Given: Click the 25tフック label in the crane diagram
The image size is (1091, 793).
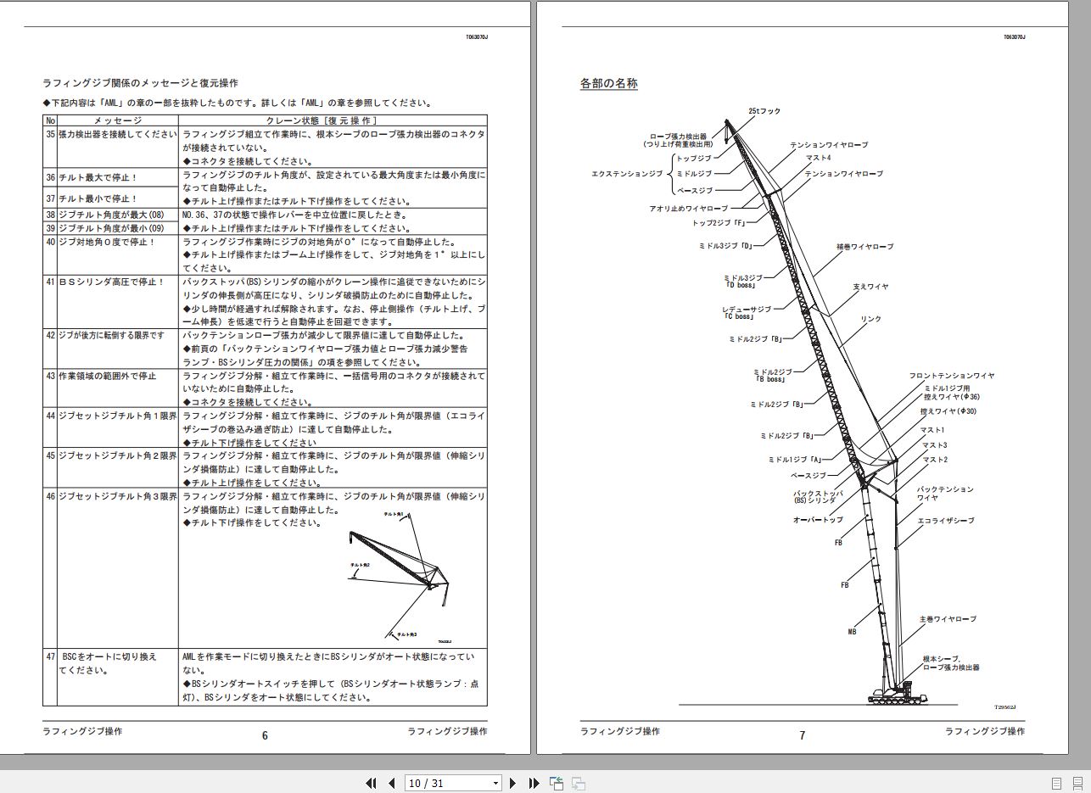Looking at the screenshot, I should 764,111.
